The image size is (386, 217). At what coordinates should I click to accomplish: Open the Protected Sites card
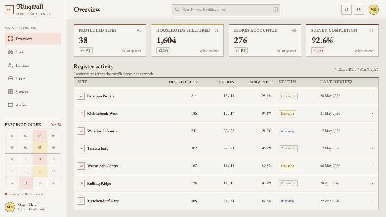[110, 40]
